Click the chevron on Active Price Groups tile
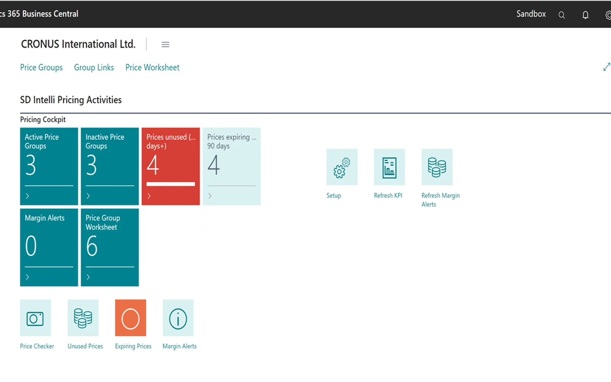 pos(27,196)
